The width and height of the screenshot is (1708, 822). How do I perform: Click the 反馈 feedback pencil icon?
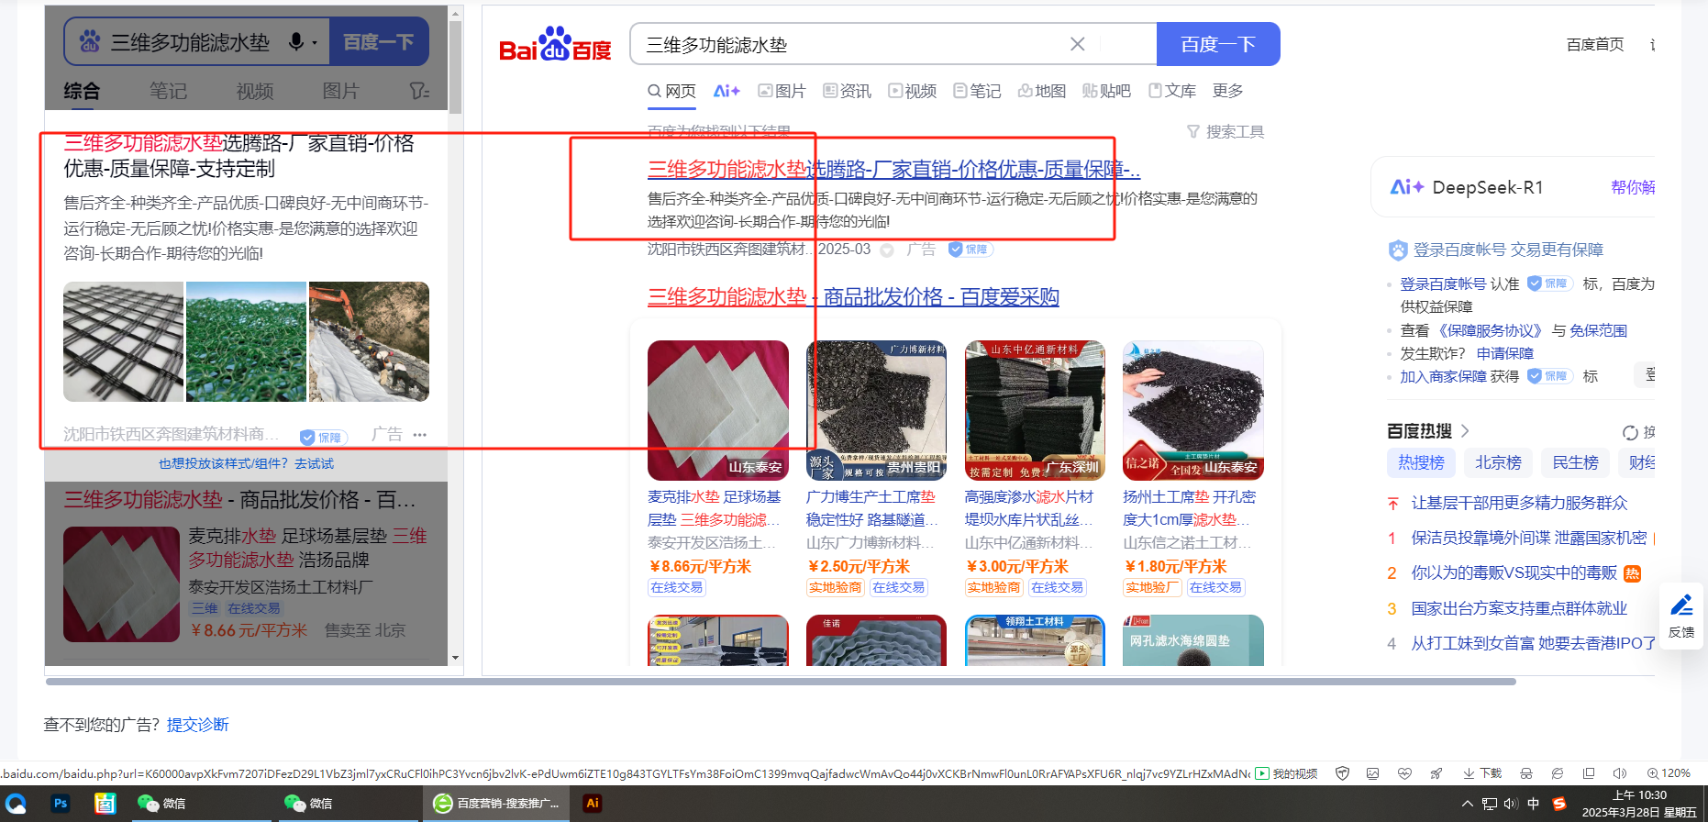[1681, 606]
